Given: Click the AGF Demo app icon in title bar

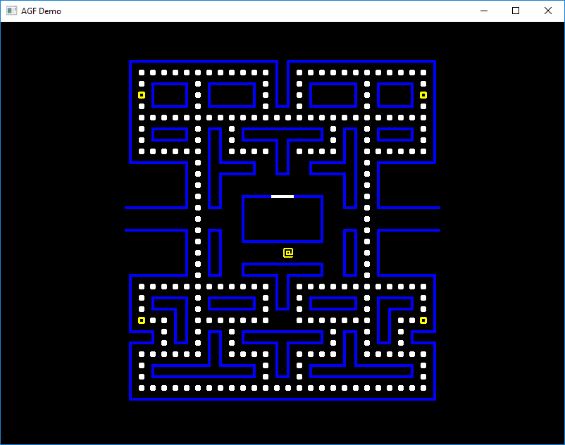Looking at the screenshot, I should (11, 11).
